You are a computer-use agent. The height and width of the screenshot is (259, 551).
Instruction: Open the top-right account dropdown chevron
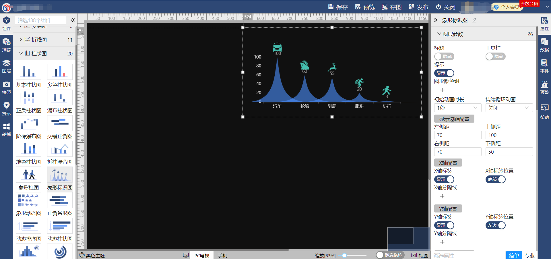pos(547,7)
